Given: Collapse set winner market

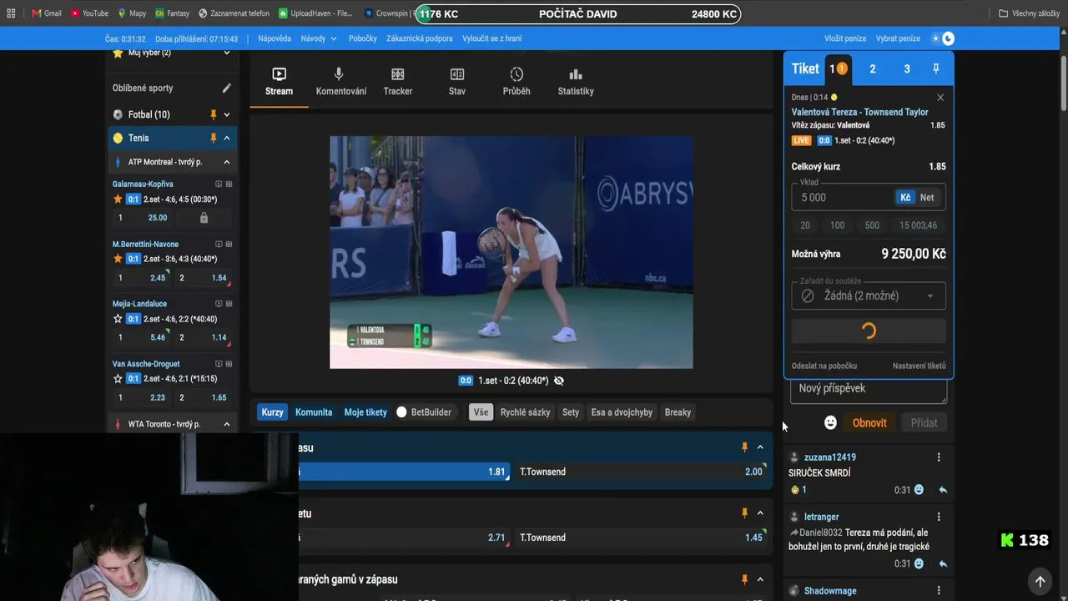Looking at the screenshot, I should [760, 513].
